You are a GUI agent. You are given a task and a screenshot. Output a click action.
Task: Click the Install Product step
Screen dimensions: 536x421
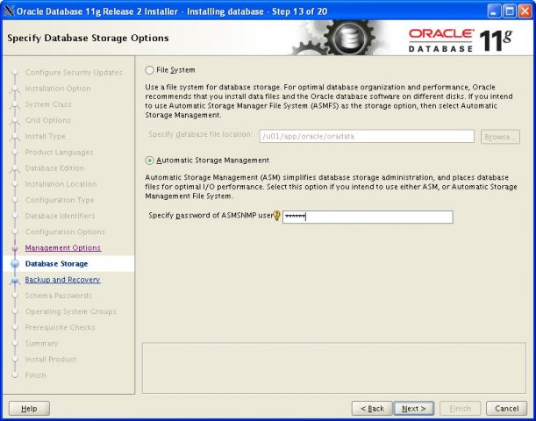tap(50, 360)
